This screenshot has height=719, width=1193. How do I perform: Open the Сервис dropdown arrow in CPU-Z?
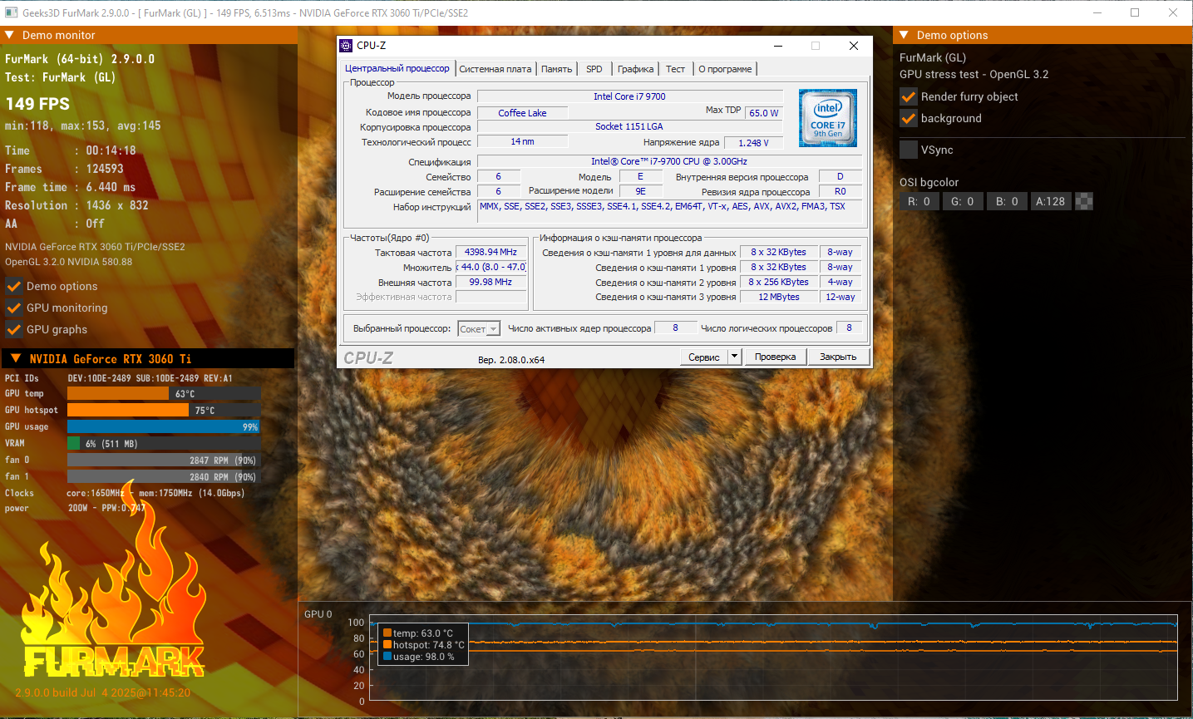[734, 357]
